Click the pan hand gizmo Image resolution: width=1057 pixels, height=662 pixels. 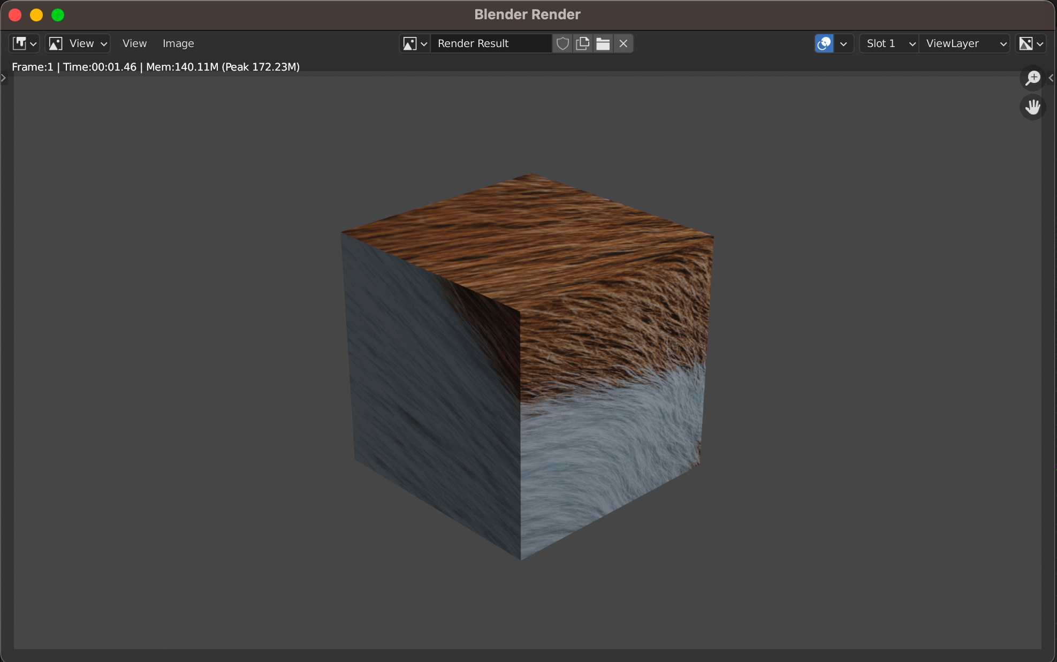(x=1032, y=107)
